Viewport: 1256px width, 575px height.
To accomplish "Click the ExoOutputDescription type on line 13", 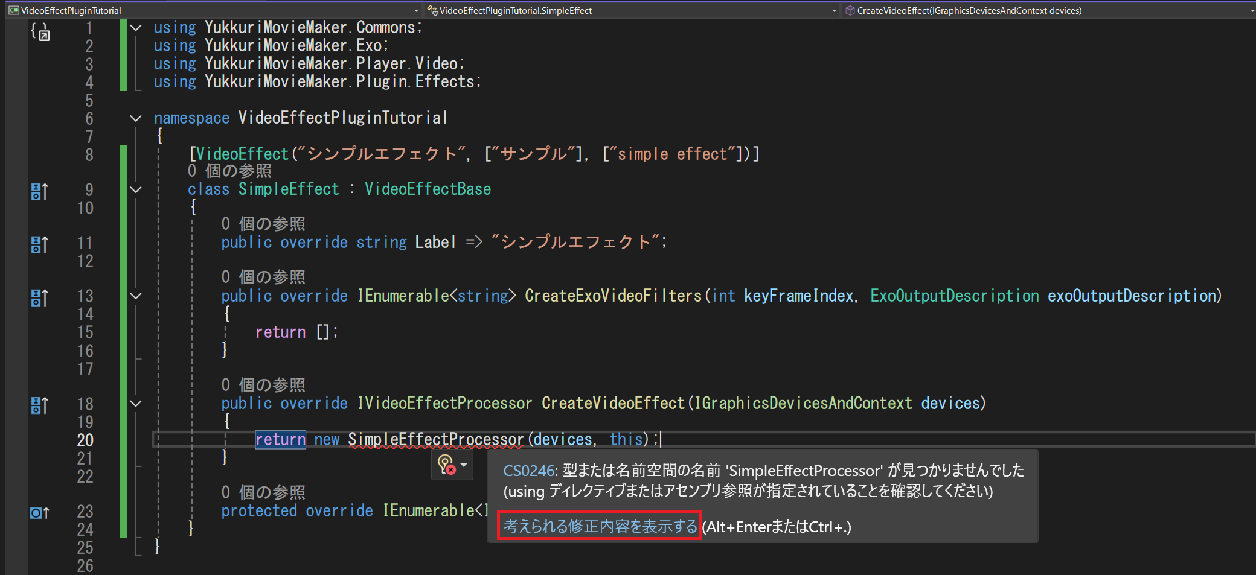I will [x=955, y=296].
